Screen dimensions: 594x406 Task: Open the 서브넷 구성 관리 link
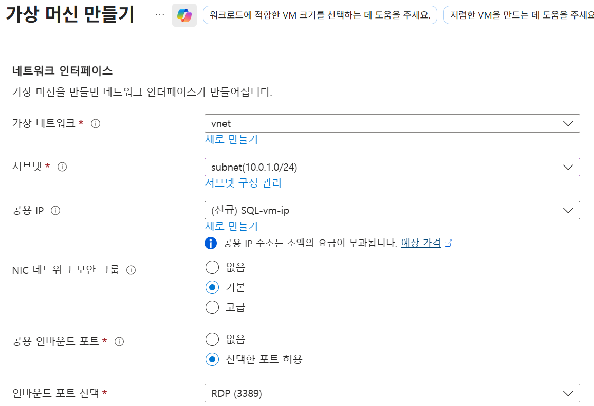point(243,183)
